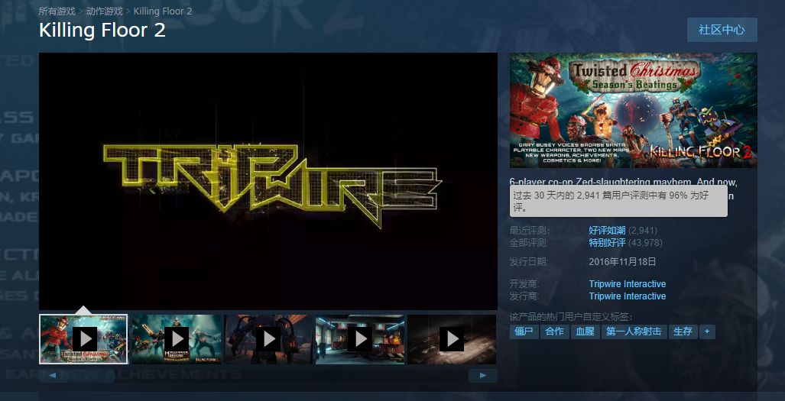
Task: Play the fifth dark video thumbnail
Action: pos(452,339)
